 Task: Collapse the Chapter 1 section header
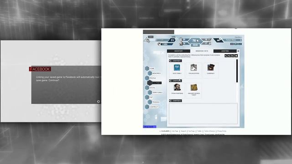[x=175, y=61]
